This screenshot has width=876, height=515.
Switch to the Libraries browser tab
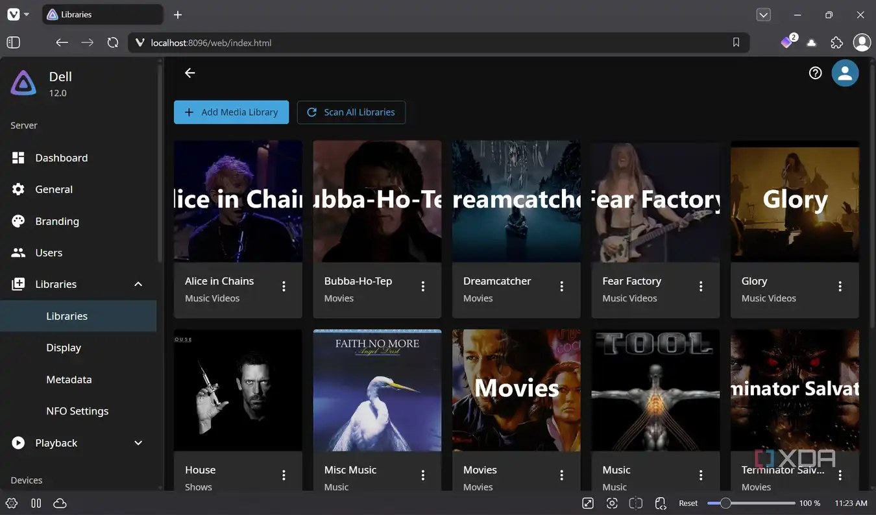pos(103,14)
